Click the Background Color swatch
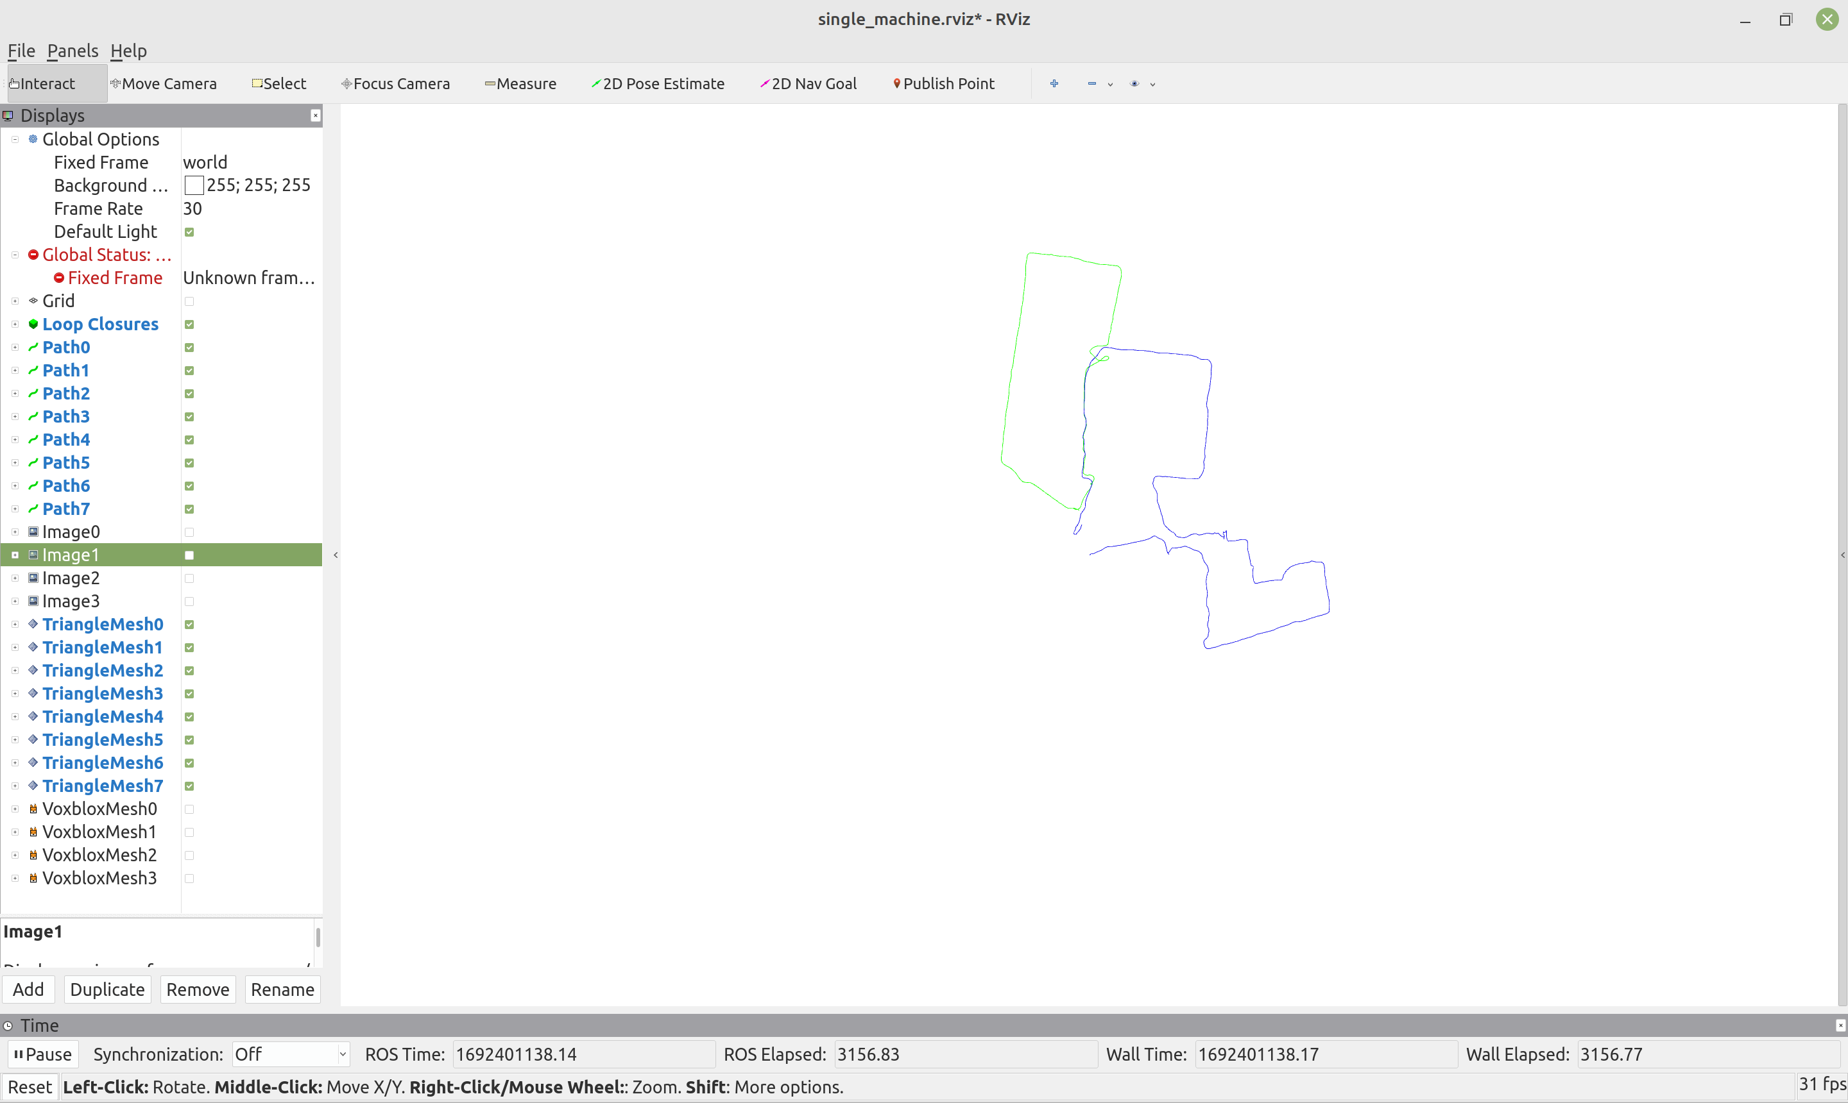Image resolution: width=1848 pixels, height=1103 pixels. [193, 185]
